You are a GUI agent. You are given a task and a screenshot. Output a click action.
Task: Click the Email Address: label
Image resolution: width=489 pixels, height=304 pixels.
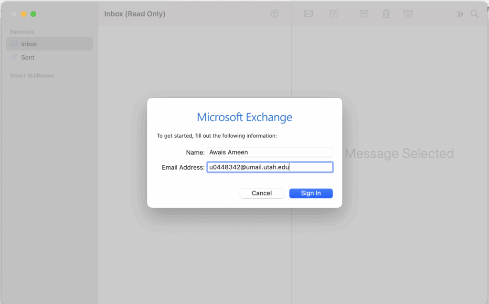coord(183,167)
